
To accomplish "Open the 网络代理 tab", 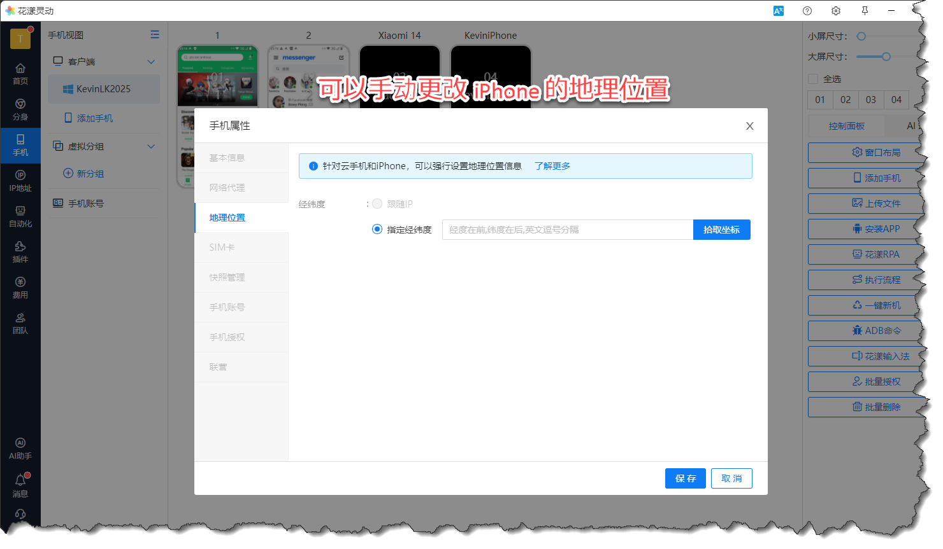I will [241, 188].
